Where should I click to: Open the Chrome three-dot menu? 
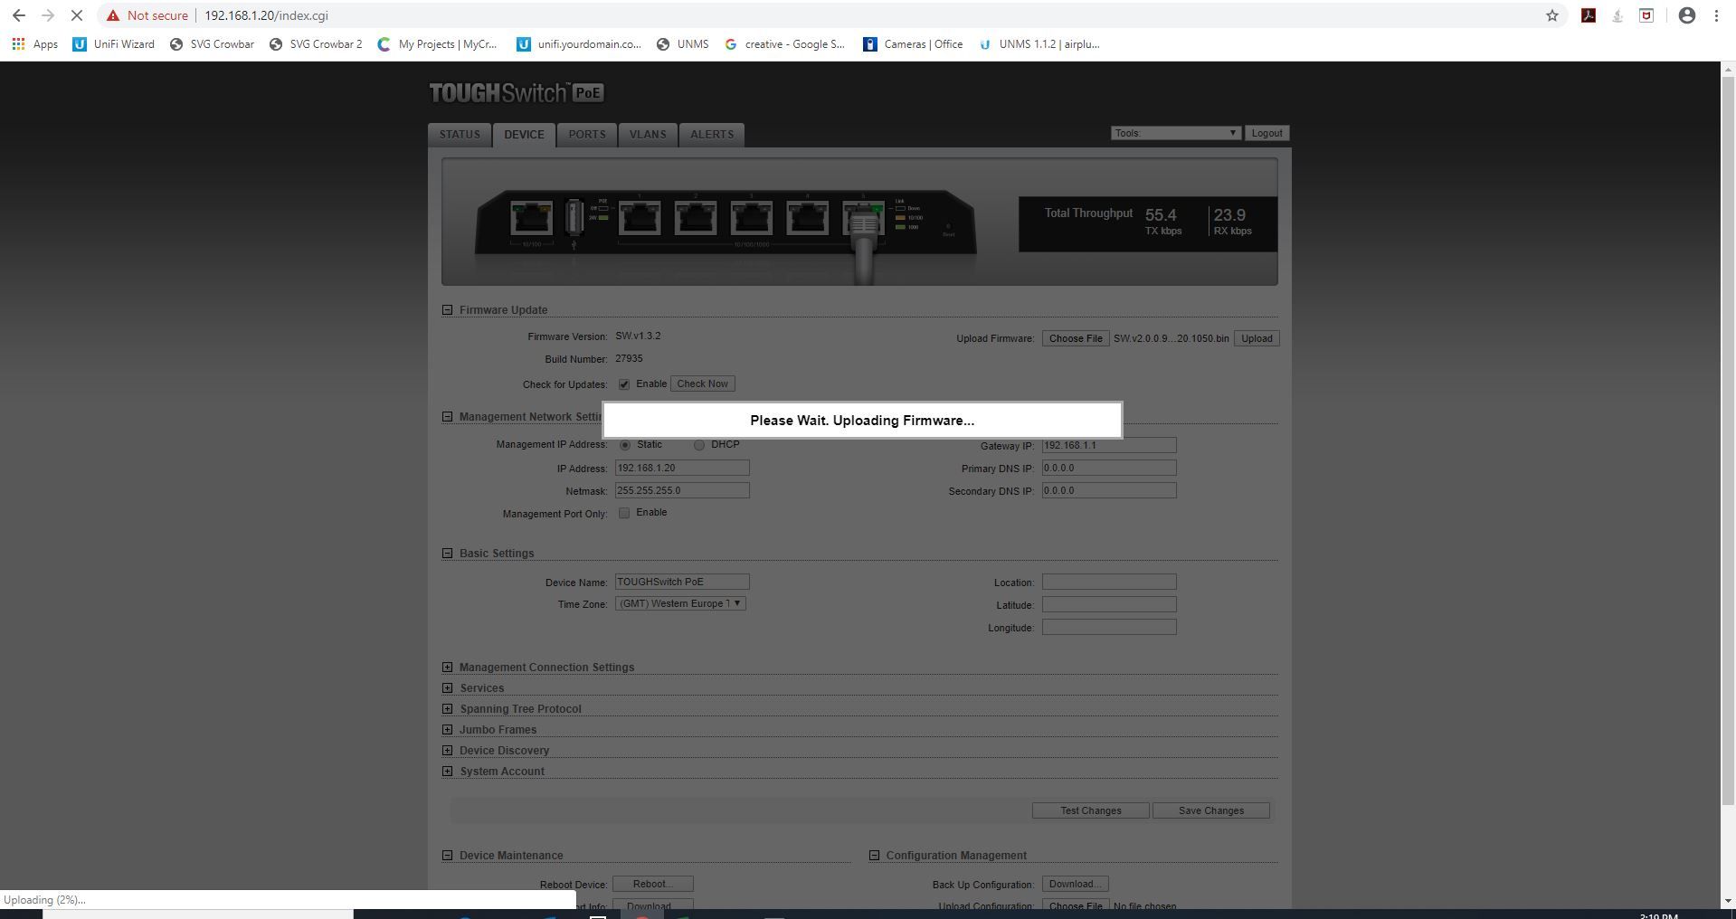tap(1716, 15)
